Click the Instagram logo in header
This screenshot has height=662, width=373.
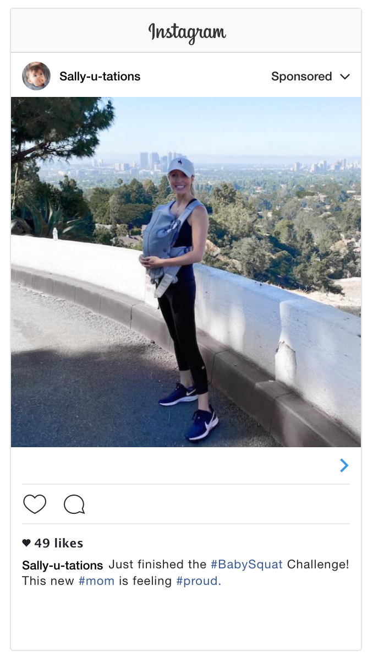click(x=187, y=32)
